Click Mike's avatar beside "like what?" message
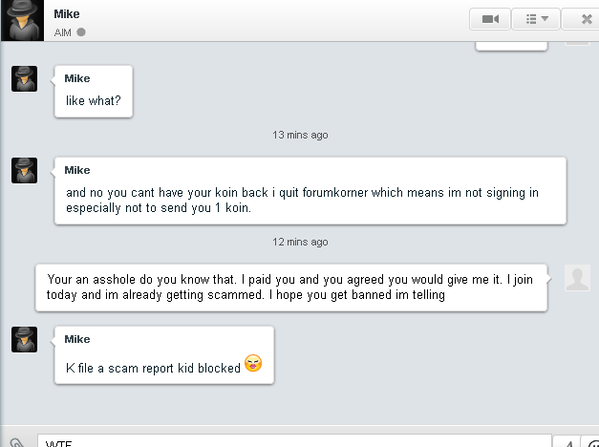Viewport: 599px width, 447px height. 24,79
